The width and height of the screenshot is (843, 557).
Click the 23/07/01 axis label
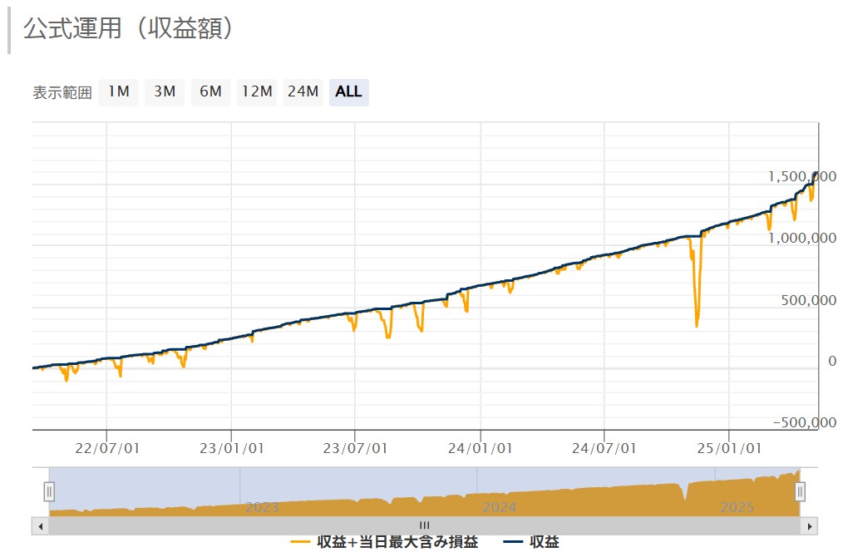pyautogui.click(x=355, y=448)
